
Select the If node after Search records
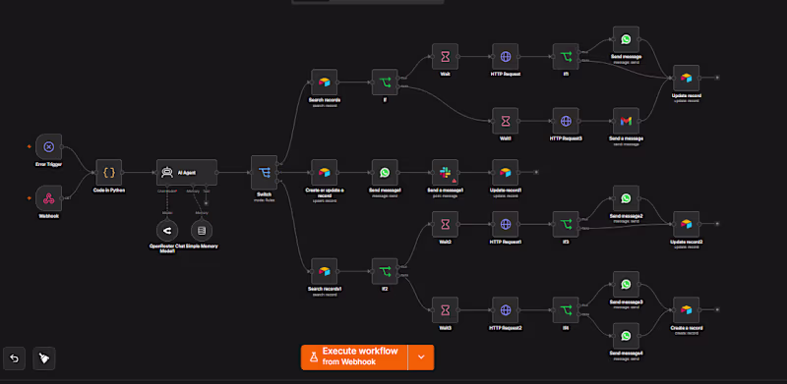pos(385,82)
